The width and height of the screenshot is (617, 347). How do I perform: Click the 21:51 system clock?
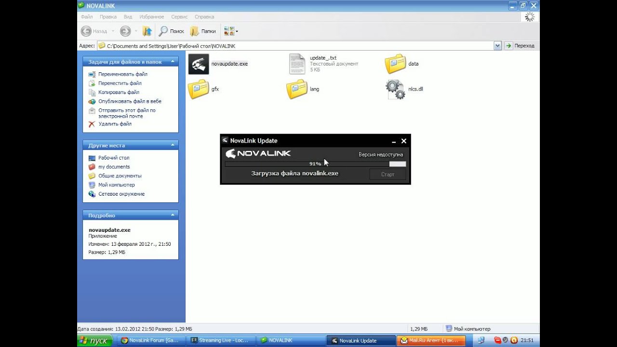(x=527, y=341)
